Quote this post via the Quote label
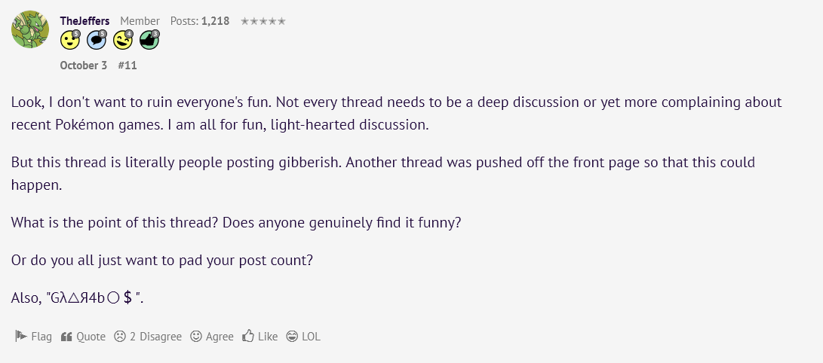 tap(91, 337)
